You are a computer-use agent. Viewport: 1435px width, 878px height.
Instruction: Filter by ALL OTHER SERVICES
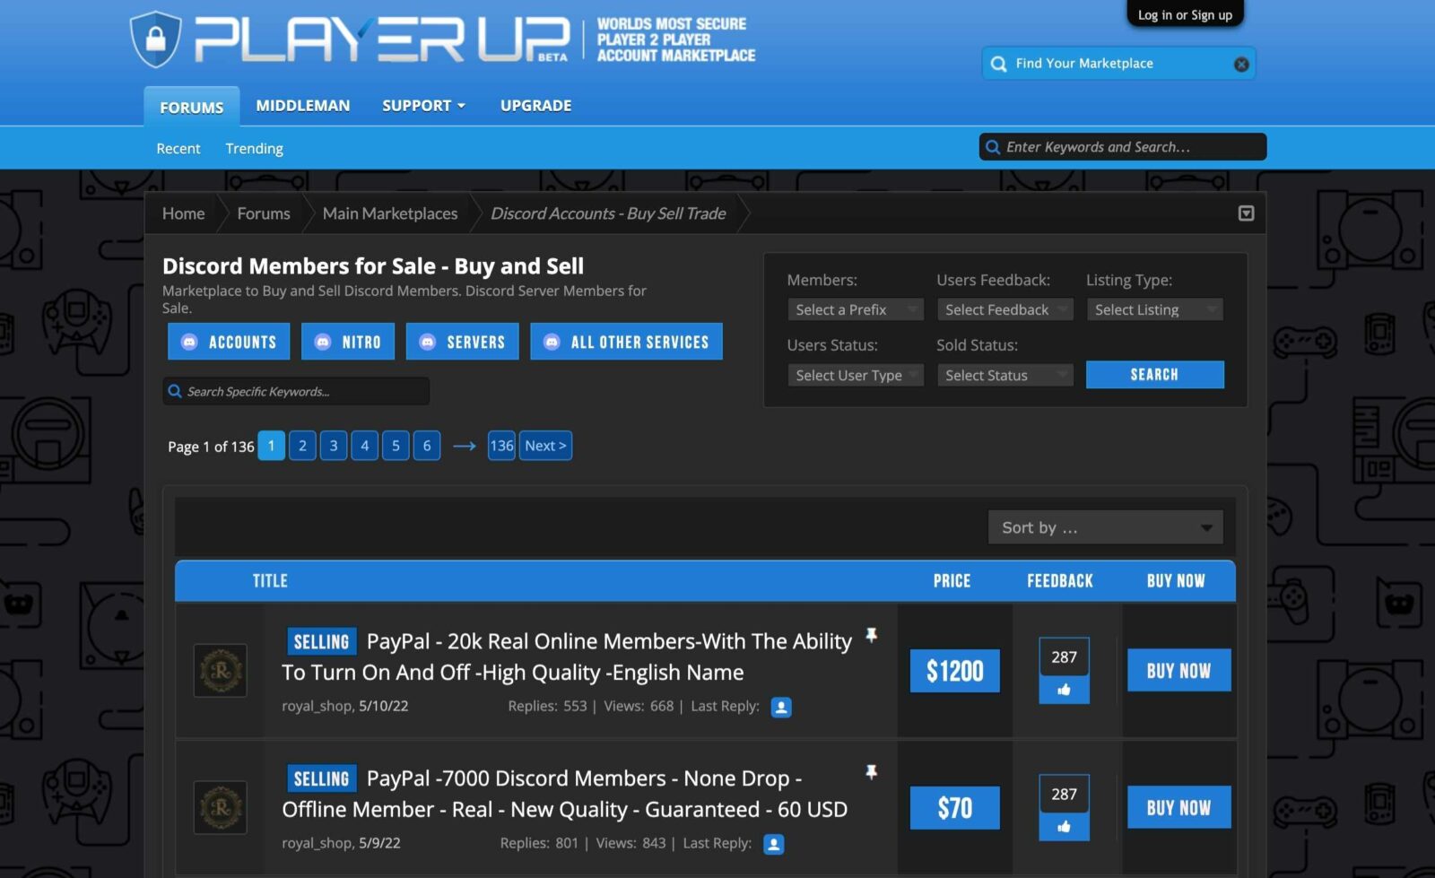point(626,342)
